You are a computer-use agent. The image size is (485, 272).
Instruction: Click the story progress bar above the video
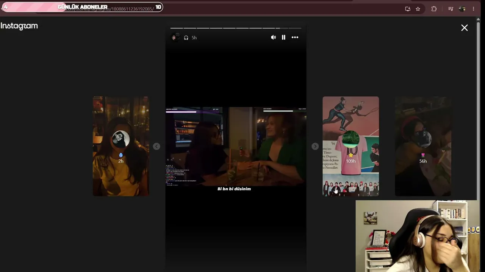point(236,28)
